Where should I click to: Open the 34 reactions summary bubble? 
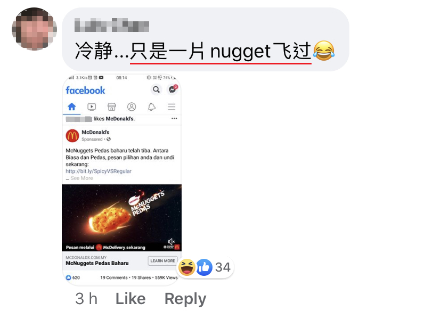click(x=205, y=267)
